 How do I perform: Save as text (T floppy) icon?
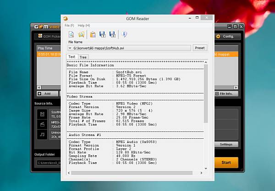point(103,34)
